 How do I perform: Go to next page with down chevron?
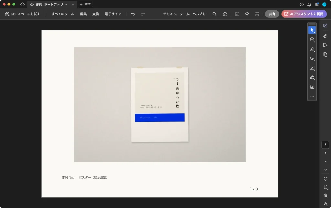pos(325,170)
